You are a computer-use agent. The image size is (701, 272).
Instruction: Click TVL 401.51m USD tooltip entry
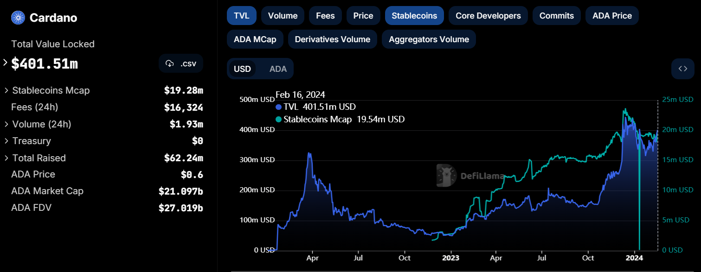tap(315, 107)
